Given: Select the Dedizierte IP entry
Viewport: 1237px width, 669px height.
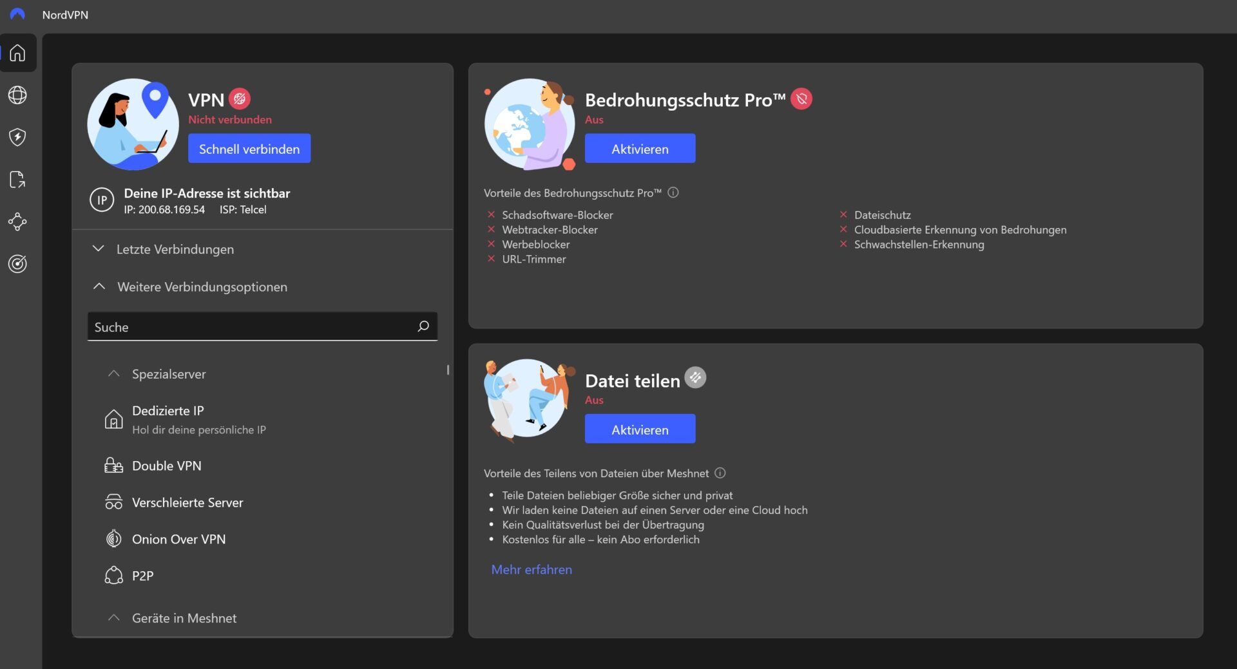Looking at the screenshot, I should pyautogui.click(x=263, y=419).
